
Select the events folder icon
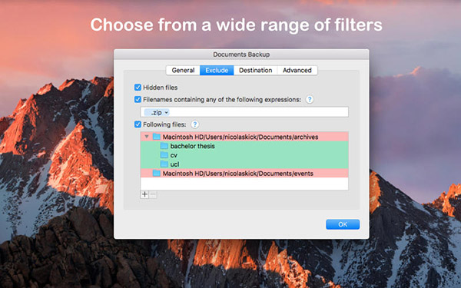click(x=157, y=173)
